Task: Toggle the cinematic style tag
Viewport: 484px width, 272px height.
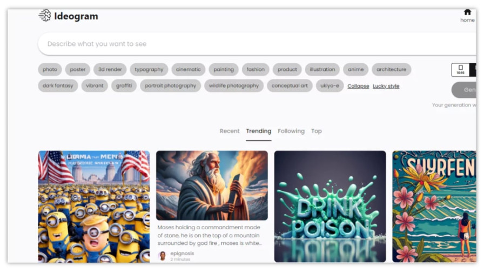Action: (189, 70)
